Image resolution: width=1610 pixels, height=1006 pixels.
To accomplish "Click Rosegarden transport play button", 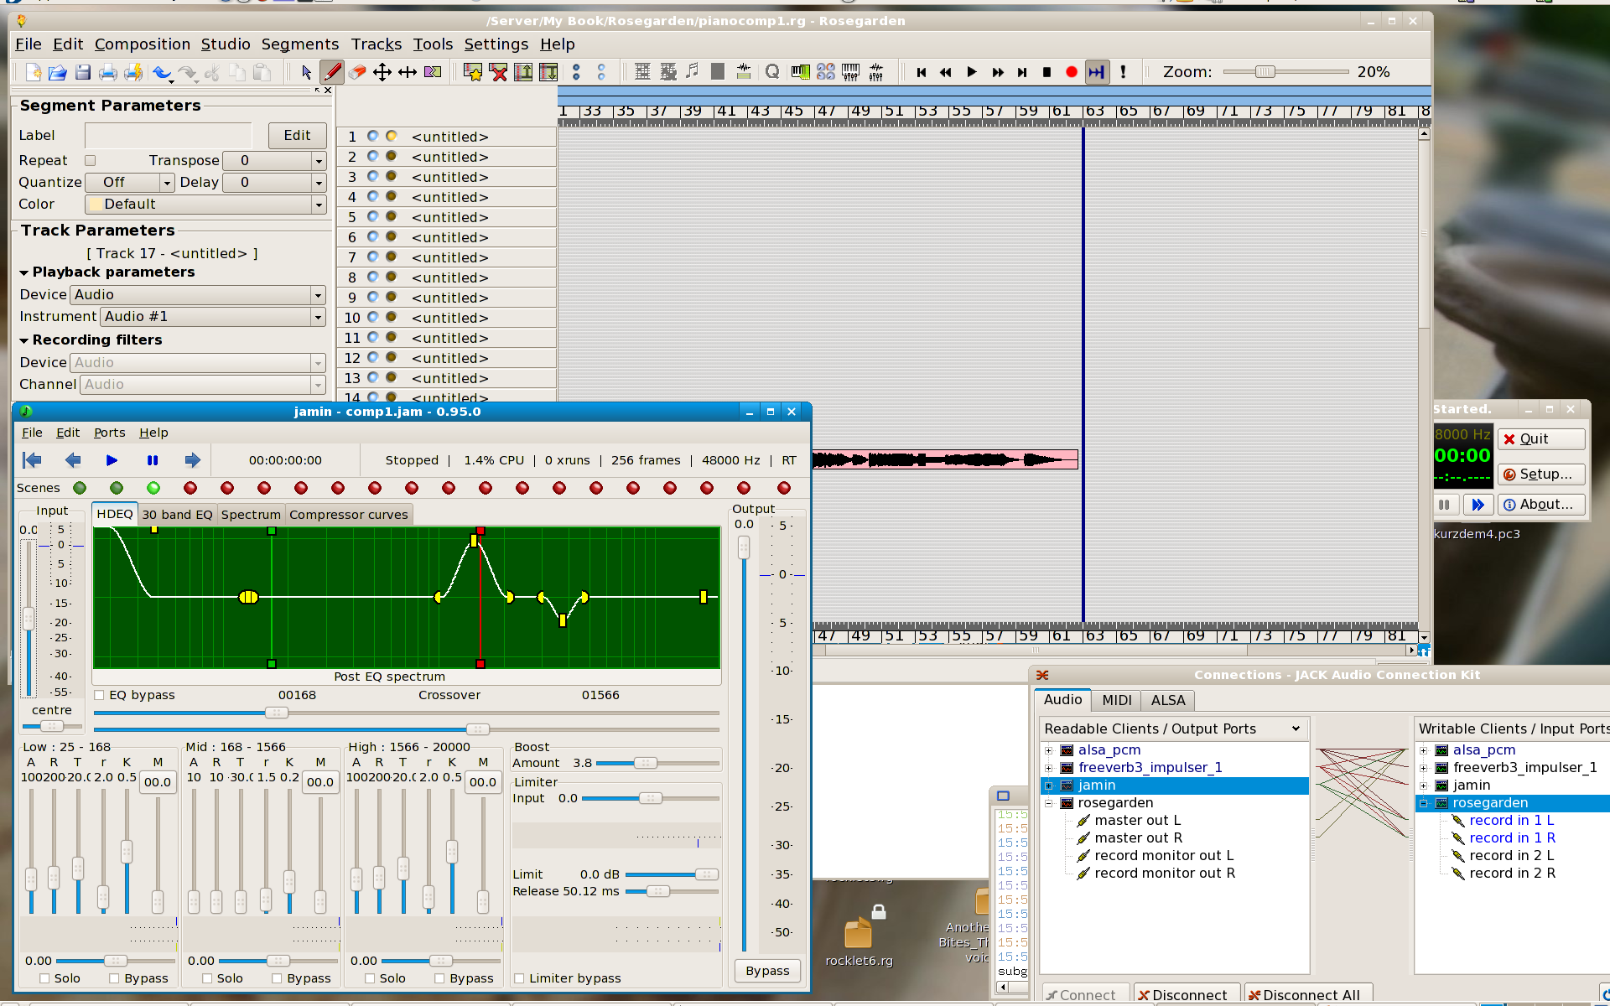I will click(x=972, y=73).
